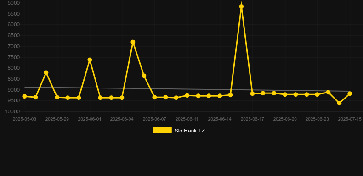This screenshot has height=176, width=363.
Task: Click the x-axis date 2025-07-15
Action: click(x=350, y=119)
